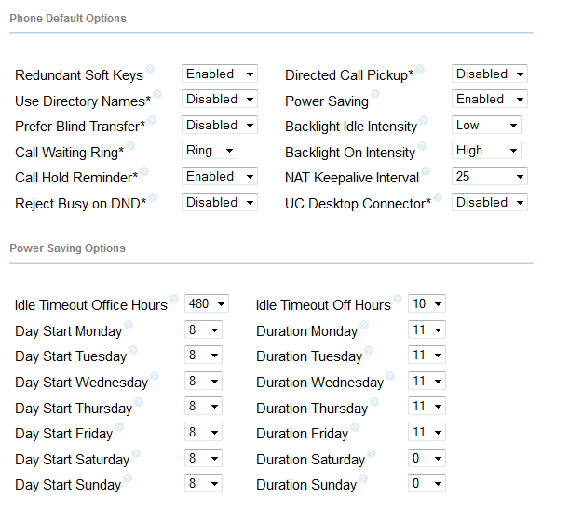Expand the Call Waiting Ring dropdown
The height and width of the screenshot is (510, 569).
click(x=210, y=150)
